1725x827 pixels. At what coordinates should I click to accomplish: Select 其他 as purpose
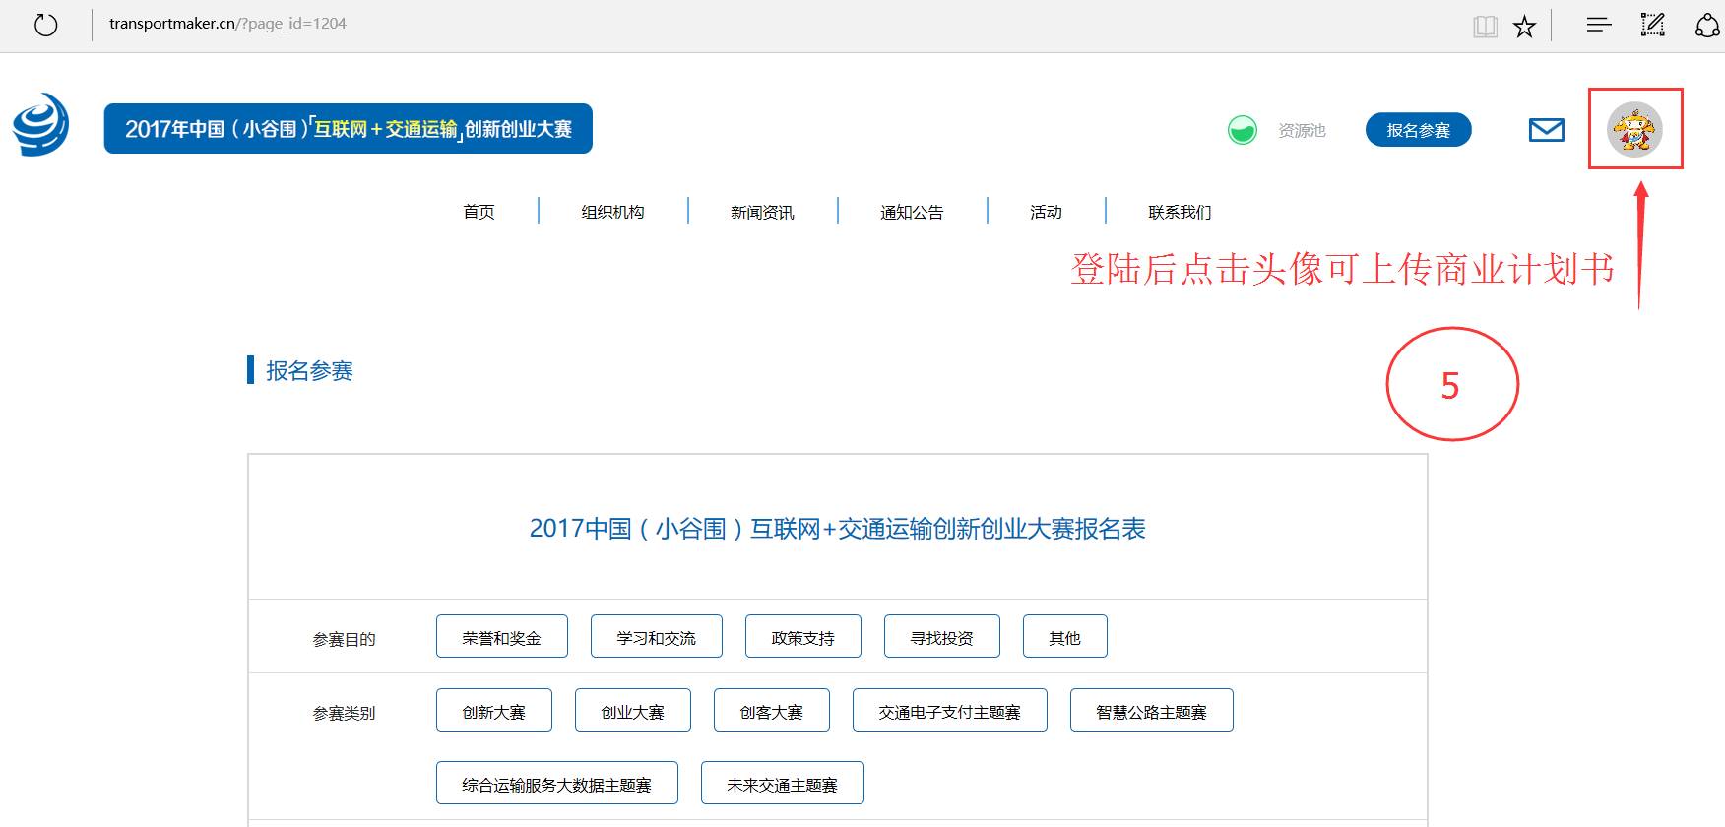tap(1065, 636)
